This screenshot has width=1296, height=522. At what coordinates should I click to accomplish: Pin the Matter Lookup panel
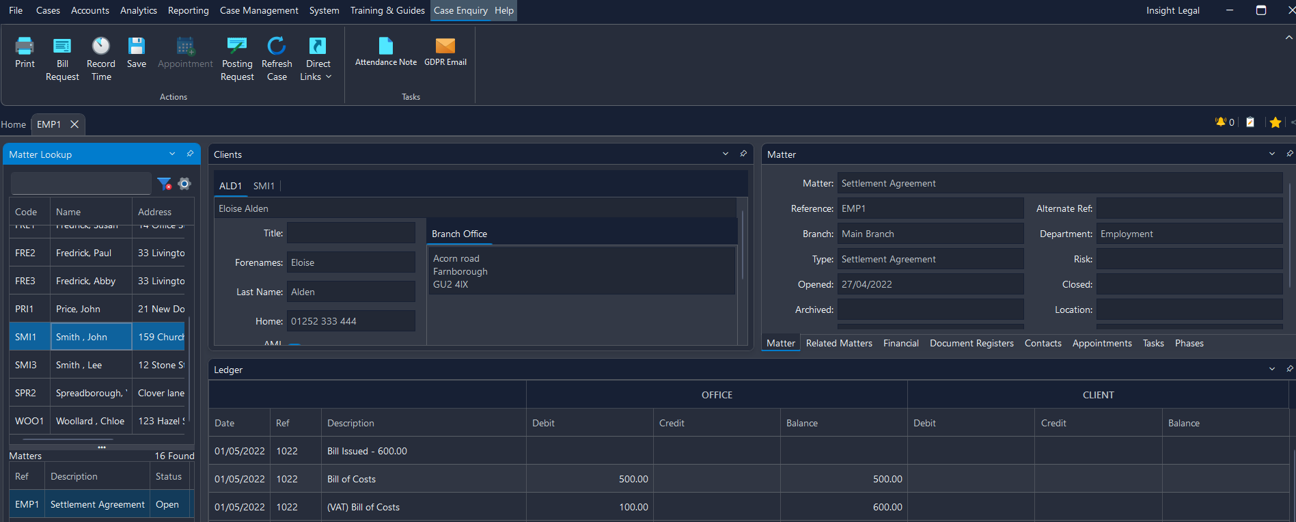point(190,154)
